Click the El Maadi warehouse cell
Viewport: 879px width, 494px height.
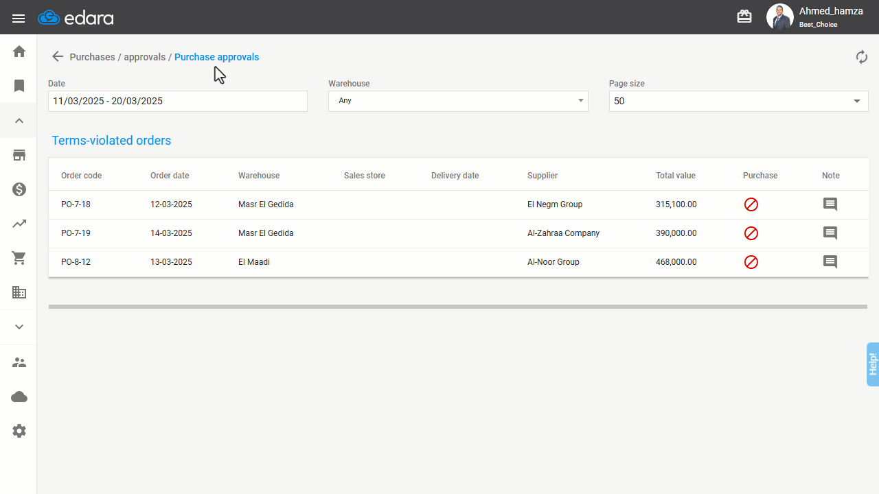click(254, 262)
